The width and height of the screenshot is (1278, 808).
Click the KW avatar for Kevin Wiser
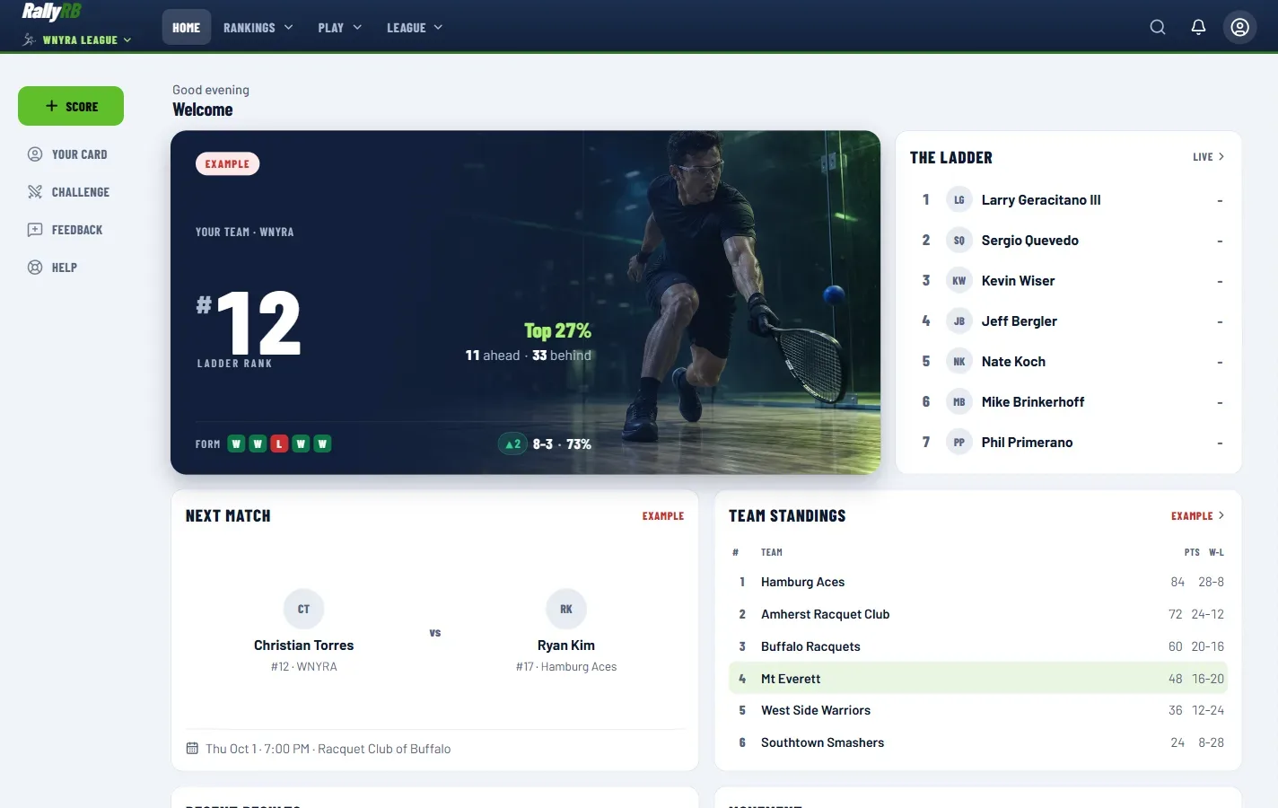pos(959,281)
